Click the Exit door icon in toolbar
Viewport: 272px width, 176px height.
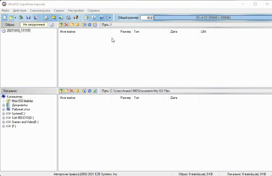tap(109, 17)
